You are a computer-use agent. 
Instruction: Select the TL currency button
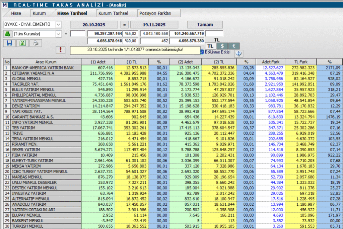coord(210,46)
